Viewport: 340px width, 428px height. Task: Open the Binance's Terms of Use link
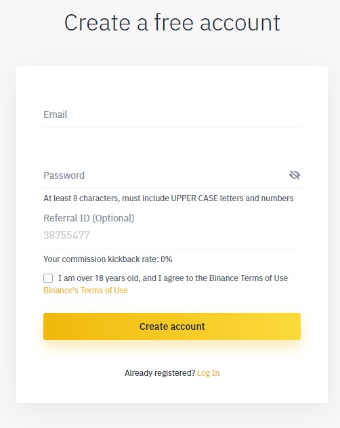point(85,290)
